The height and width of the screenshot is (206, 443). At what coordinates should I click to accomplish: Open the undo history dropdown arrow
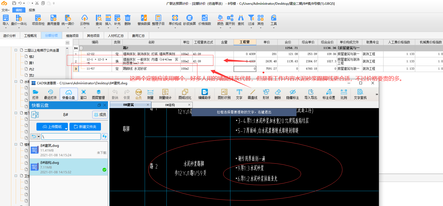click(24, 3)
